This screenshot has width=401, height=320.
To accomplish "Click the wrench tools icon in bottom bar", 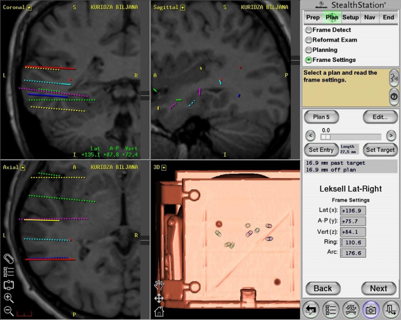I will point(351,310).
